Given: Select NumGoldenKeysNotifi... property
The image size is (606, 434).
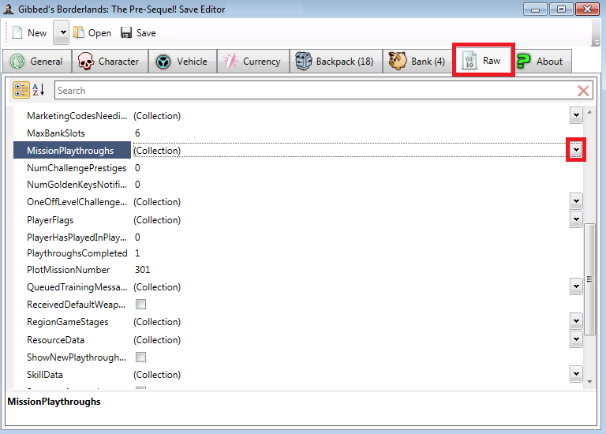Looking at the screenshot, I should pos(77,185).
